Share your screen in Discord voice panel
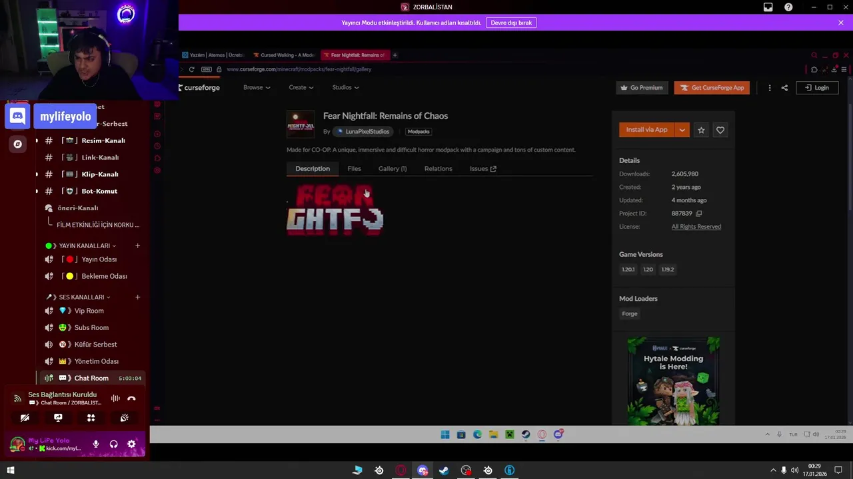The width and height of the screenshot is (853, 479). tap(58, 418)
